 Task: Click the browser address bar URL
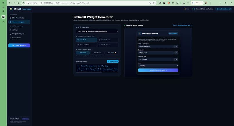pos(57,3)
